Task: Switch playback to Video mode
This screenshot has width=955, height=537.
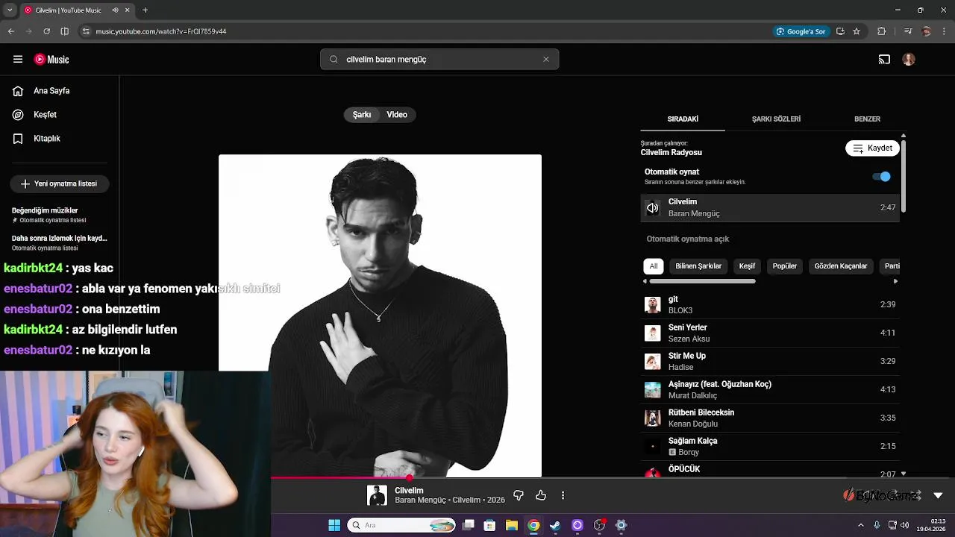Action: pos(397,115)
